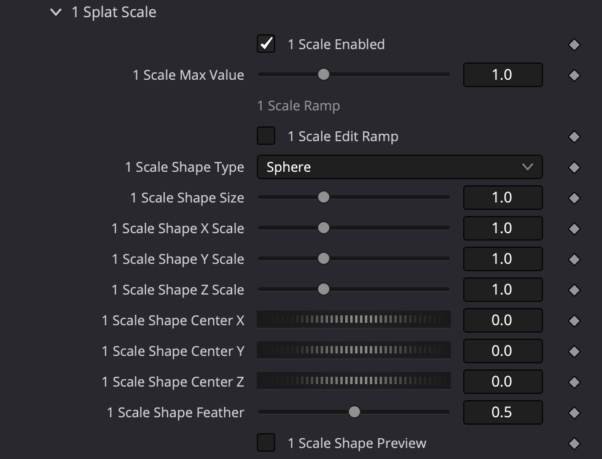Click the 1 Scale Shape Feather slider handle
The width and height of the screenshot is (602, 459).
tap(354, 412)
